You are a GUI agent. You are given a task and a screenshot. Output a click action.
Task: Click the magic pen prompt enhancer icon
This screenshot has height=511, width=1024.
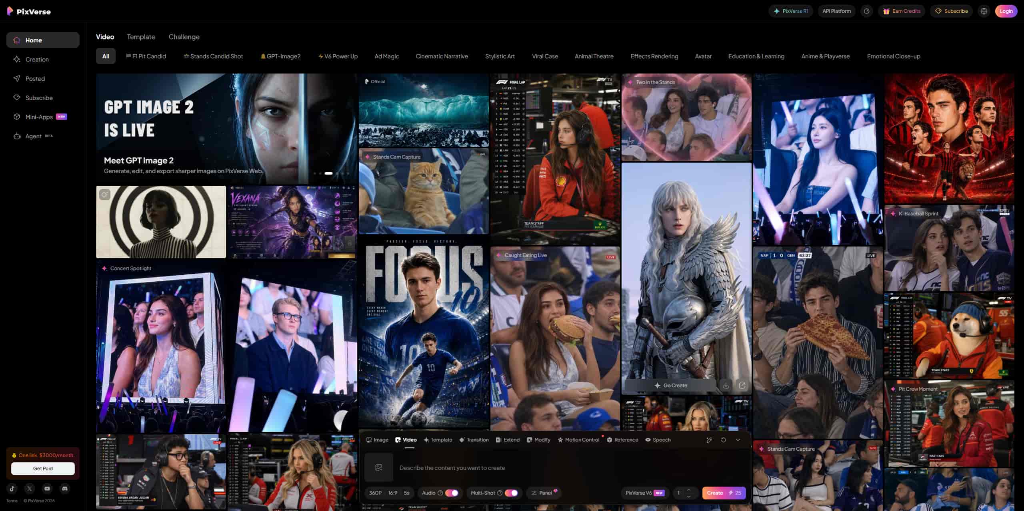(x=709, y=440)
